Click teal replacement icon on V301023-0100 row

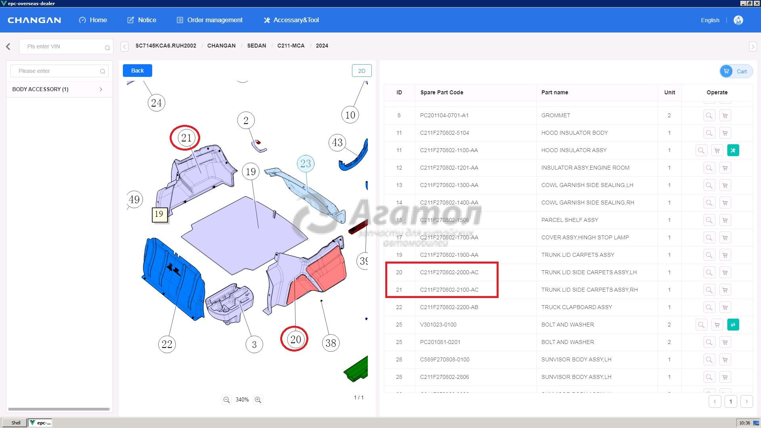tap(733, 325)
